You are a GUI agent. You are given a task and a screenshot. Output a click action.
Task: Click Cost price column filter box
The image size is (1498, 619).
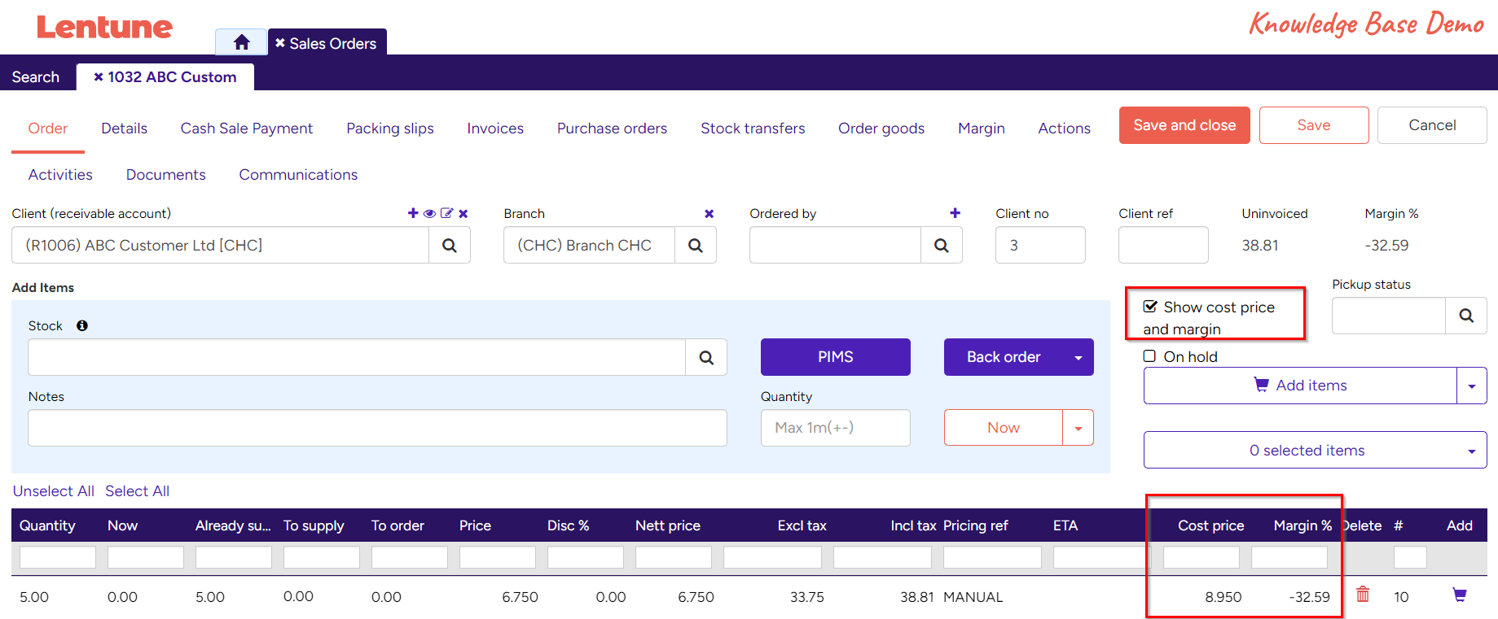pos(1201,557)
